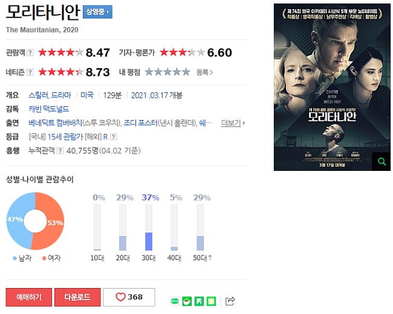This screenshot has height=314, width=393.
Task: Click 등록 to register my rating
Action: tap(204, 72)
